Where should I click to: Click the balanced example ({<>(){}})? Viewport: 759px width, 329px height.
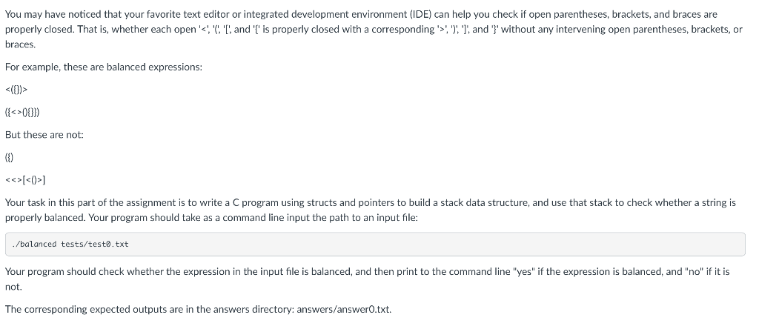22,112
